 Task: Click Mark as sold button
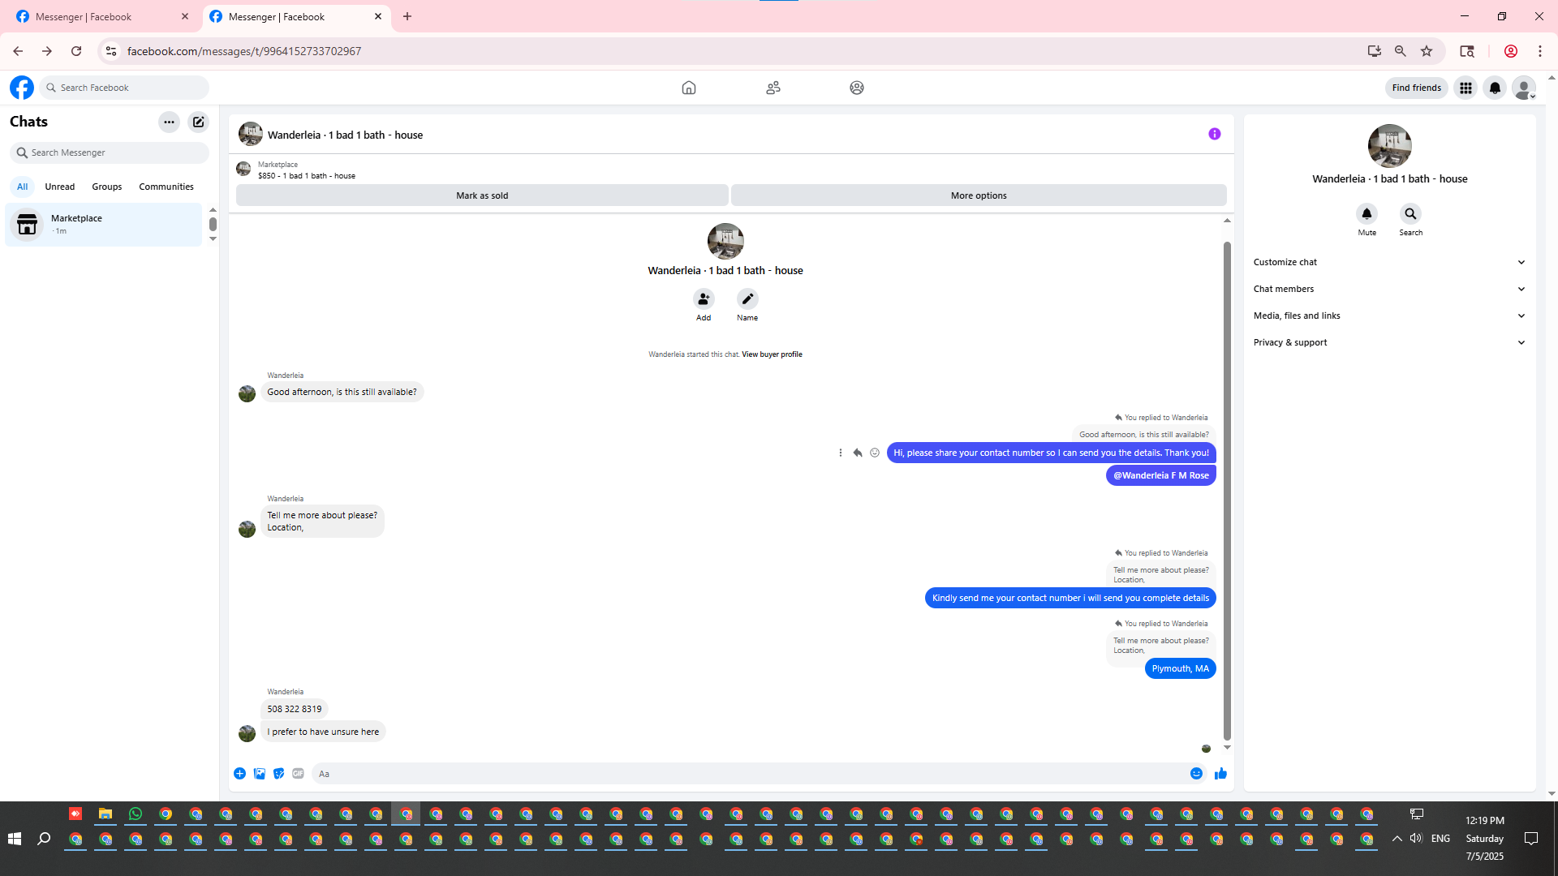pyautogui.click(x=482, y=195)
